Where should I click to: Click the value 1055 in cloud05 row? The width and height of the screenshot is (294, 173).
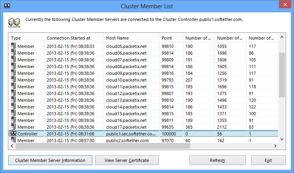click(222, 46)
